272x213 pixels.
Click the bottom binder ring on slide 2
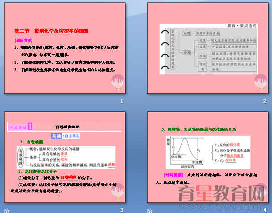(x=165, y=67)
